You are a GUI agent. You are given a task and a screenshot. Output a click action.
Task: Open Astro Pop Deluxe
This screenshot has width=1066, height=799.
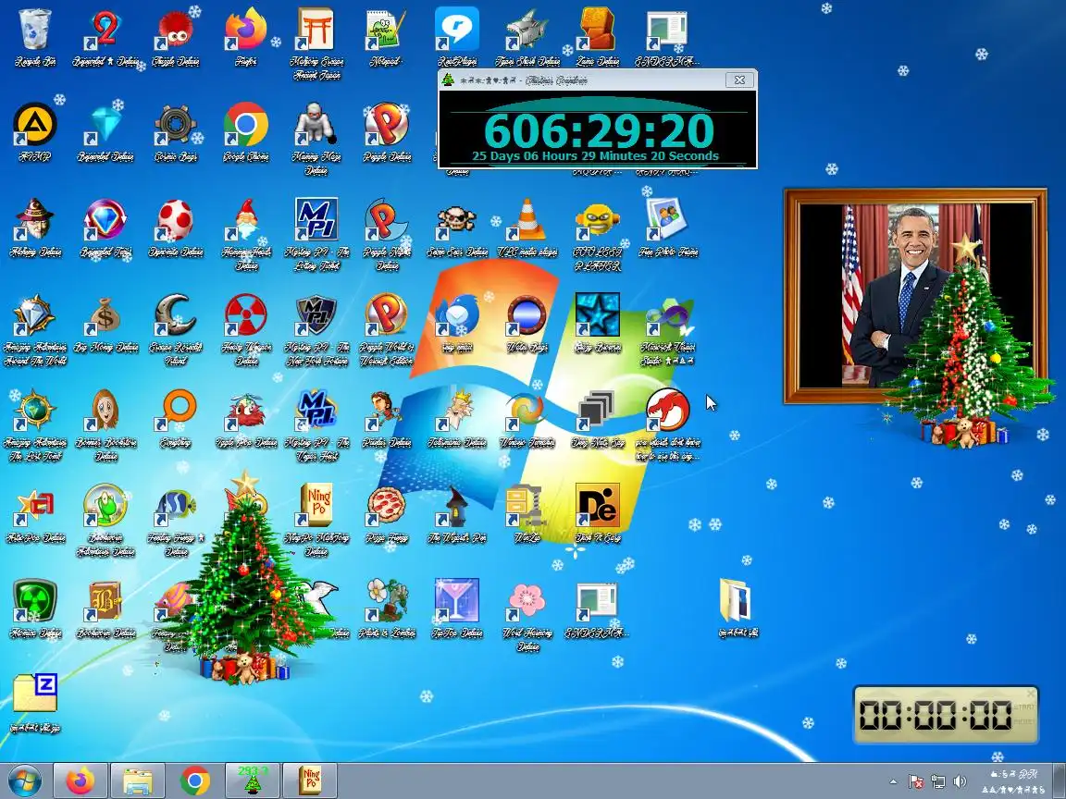click(34, 506)
